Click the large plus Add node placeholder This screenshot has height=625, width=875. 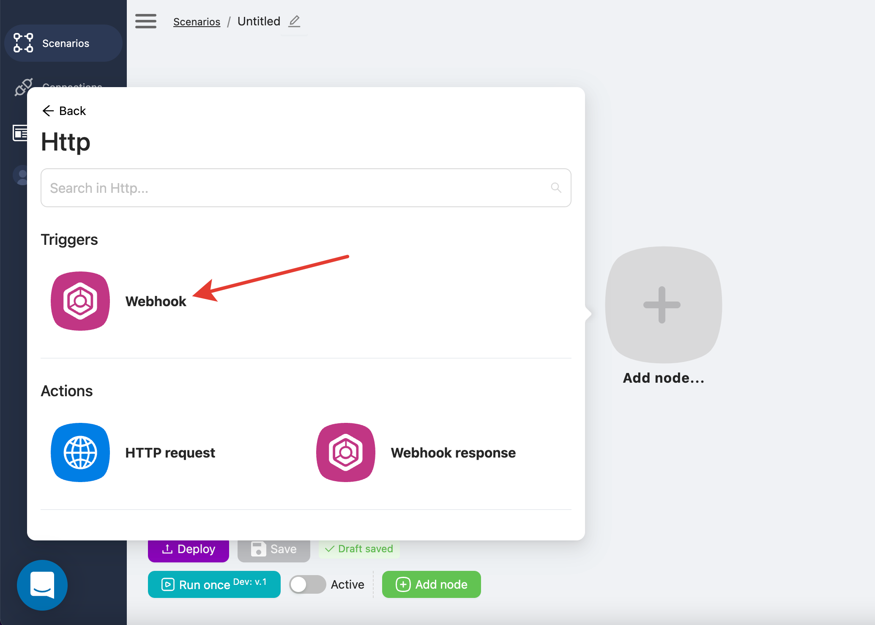(663, 305)
